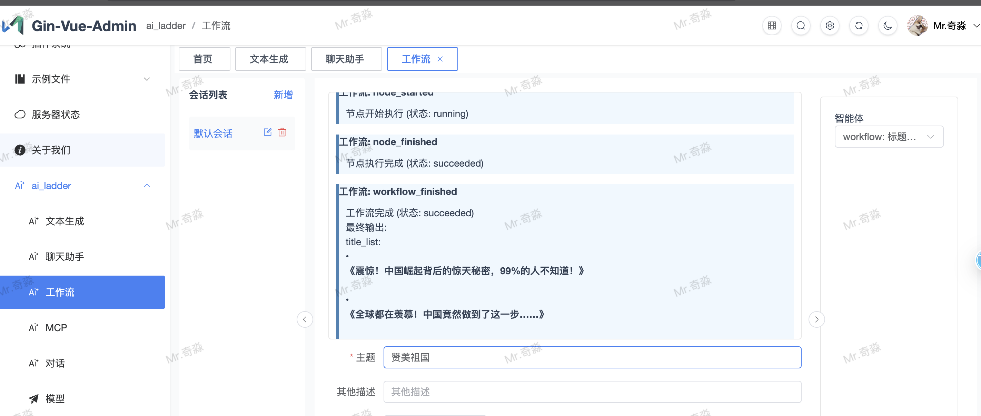This screenshot has height=416, width=981.
Task: Open the search icon in header
Action: 801,26
